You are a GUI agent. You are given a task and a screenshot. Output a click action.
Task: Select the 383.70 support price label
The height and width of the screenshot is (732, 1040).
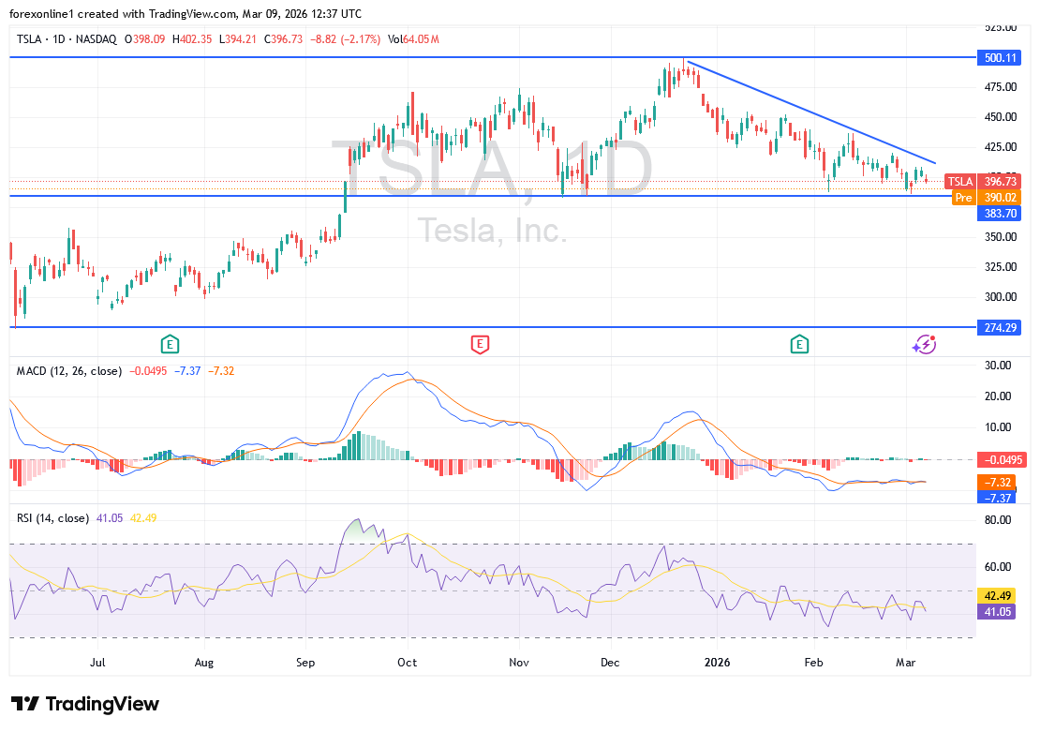point(1000,214)
